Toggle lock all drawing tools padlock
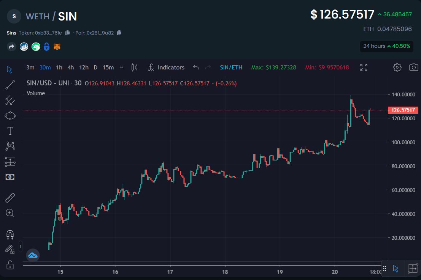Viewport: 421px width, 280px height. pyautogui.click(x=10, y=265)
